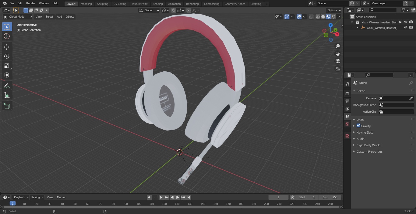This screenshot has width=416, height=214.
Task: Click the Blender logo menu icon
Action: (4, 3)
